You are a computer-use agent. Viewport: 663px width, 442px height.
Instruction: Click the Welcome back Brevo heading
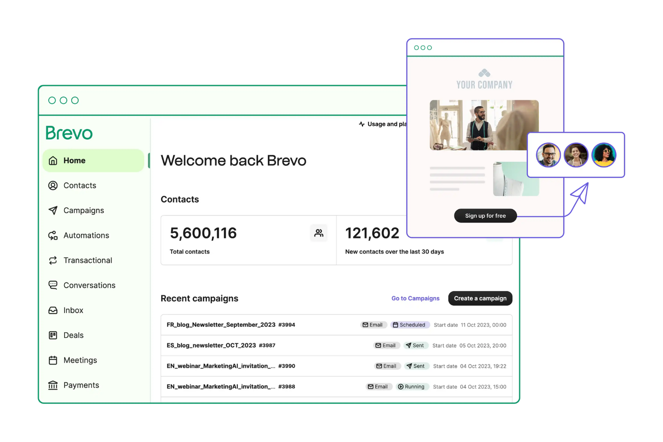click(233, 160)
